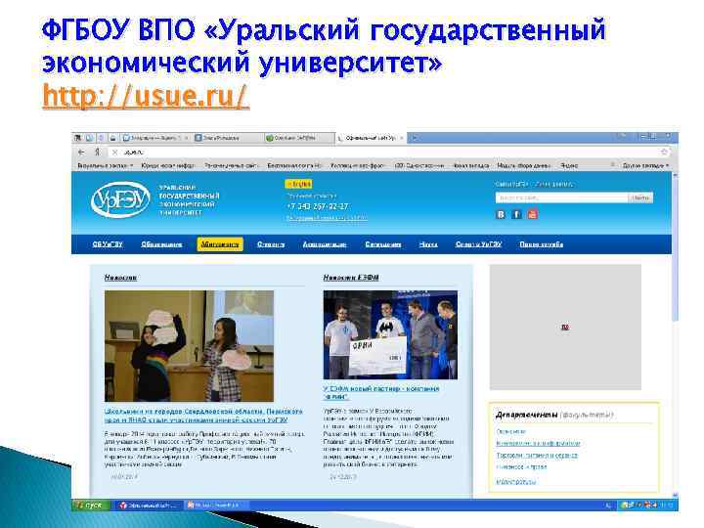Viewport: 704px width, 528px height.
Task: Click the vertical page scrollbar thumb
Action: (x=675, y=249)
